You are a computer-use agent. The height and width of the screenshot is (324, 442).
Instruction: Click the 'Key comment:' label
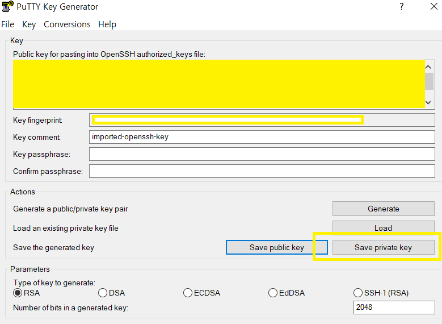coord(37,138)
